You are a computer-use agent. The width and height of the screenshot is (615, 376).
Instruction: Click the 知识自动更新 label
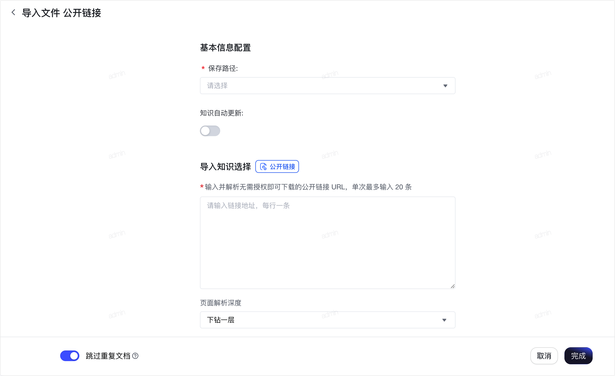[x=222, y=113]
